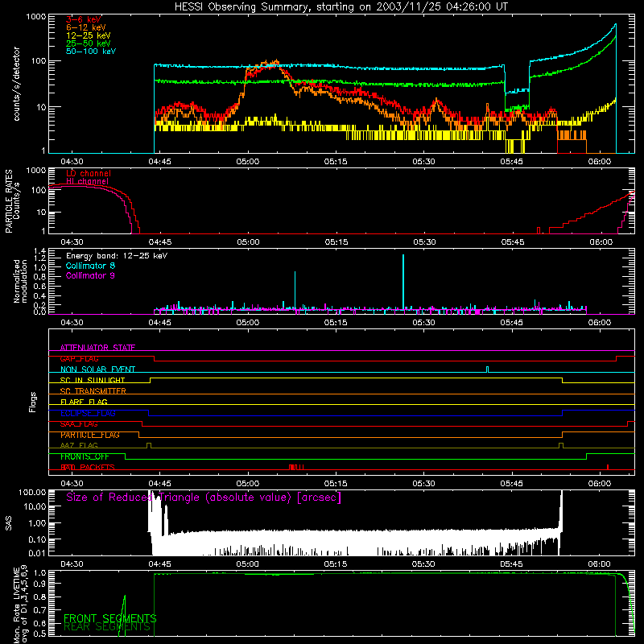Click the SC_IN_SUNLIGHT flag label
Image resolution: width=644 pixels, height=644 pixels.
coord(93,380)
